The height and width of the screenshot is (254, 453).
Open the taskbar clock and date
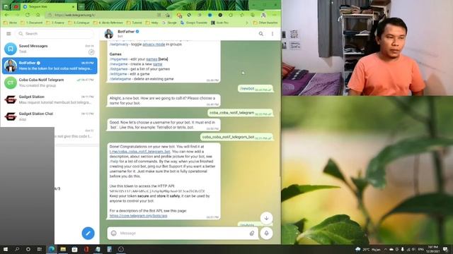(x=432, y=249)
